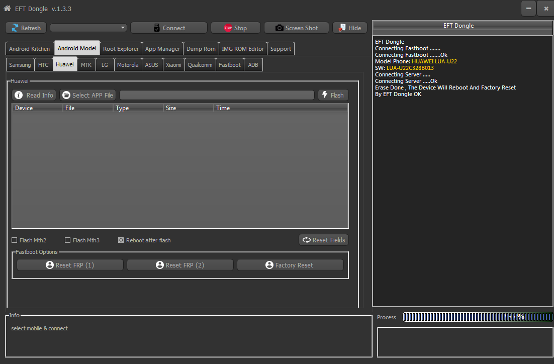Click the Select APP File button

tap(87, 95)
